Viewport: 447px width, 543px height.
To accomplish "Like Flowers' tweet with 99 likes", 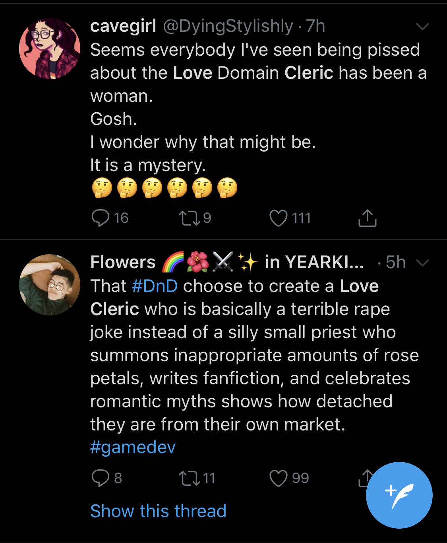I will [278, 478].
